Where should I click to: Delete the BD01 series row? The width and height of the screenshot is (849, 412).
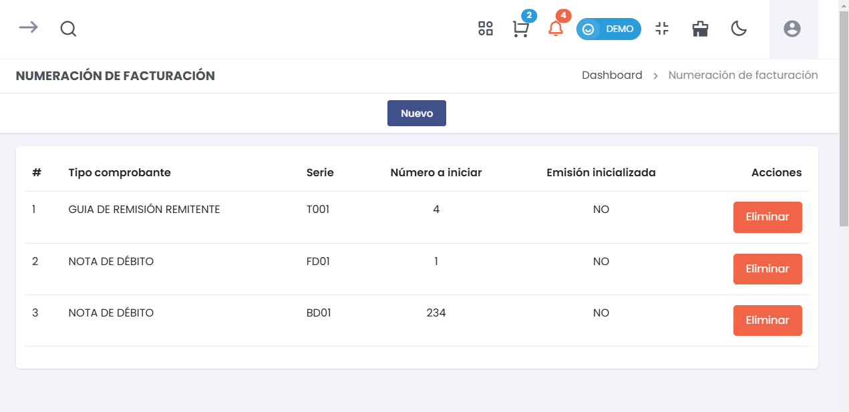click(768, 321)
